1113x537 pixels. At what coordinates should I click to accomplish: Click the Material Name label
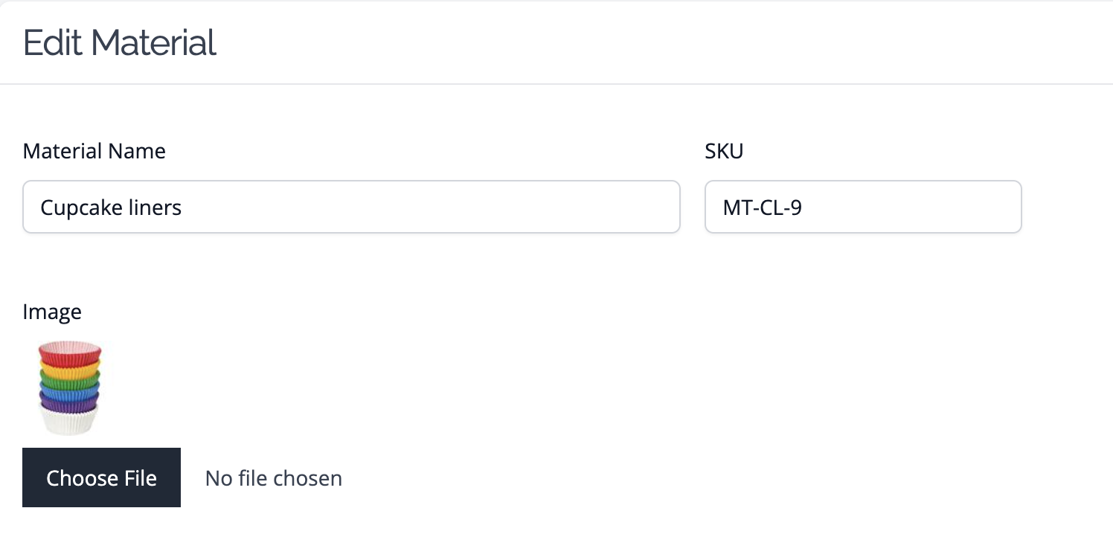[x=94, y=151]
